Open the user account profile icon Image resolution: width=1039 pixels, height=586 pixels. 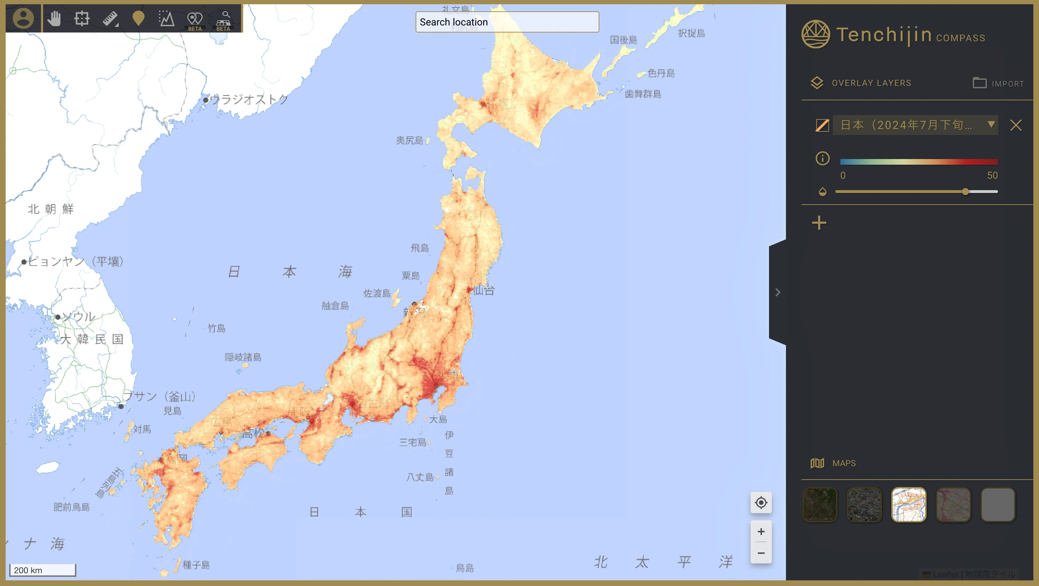point(23,18)
